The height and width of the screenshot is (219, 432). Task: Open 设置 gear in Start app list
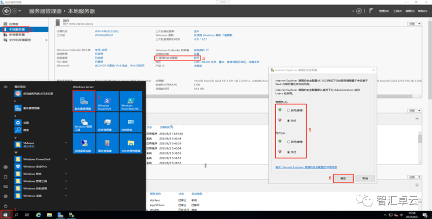coord(18,122)
